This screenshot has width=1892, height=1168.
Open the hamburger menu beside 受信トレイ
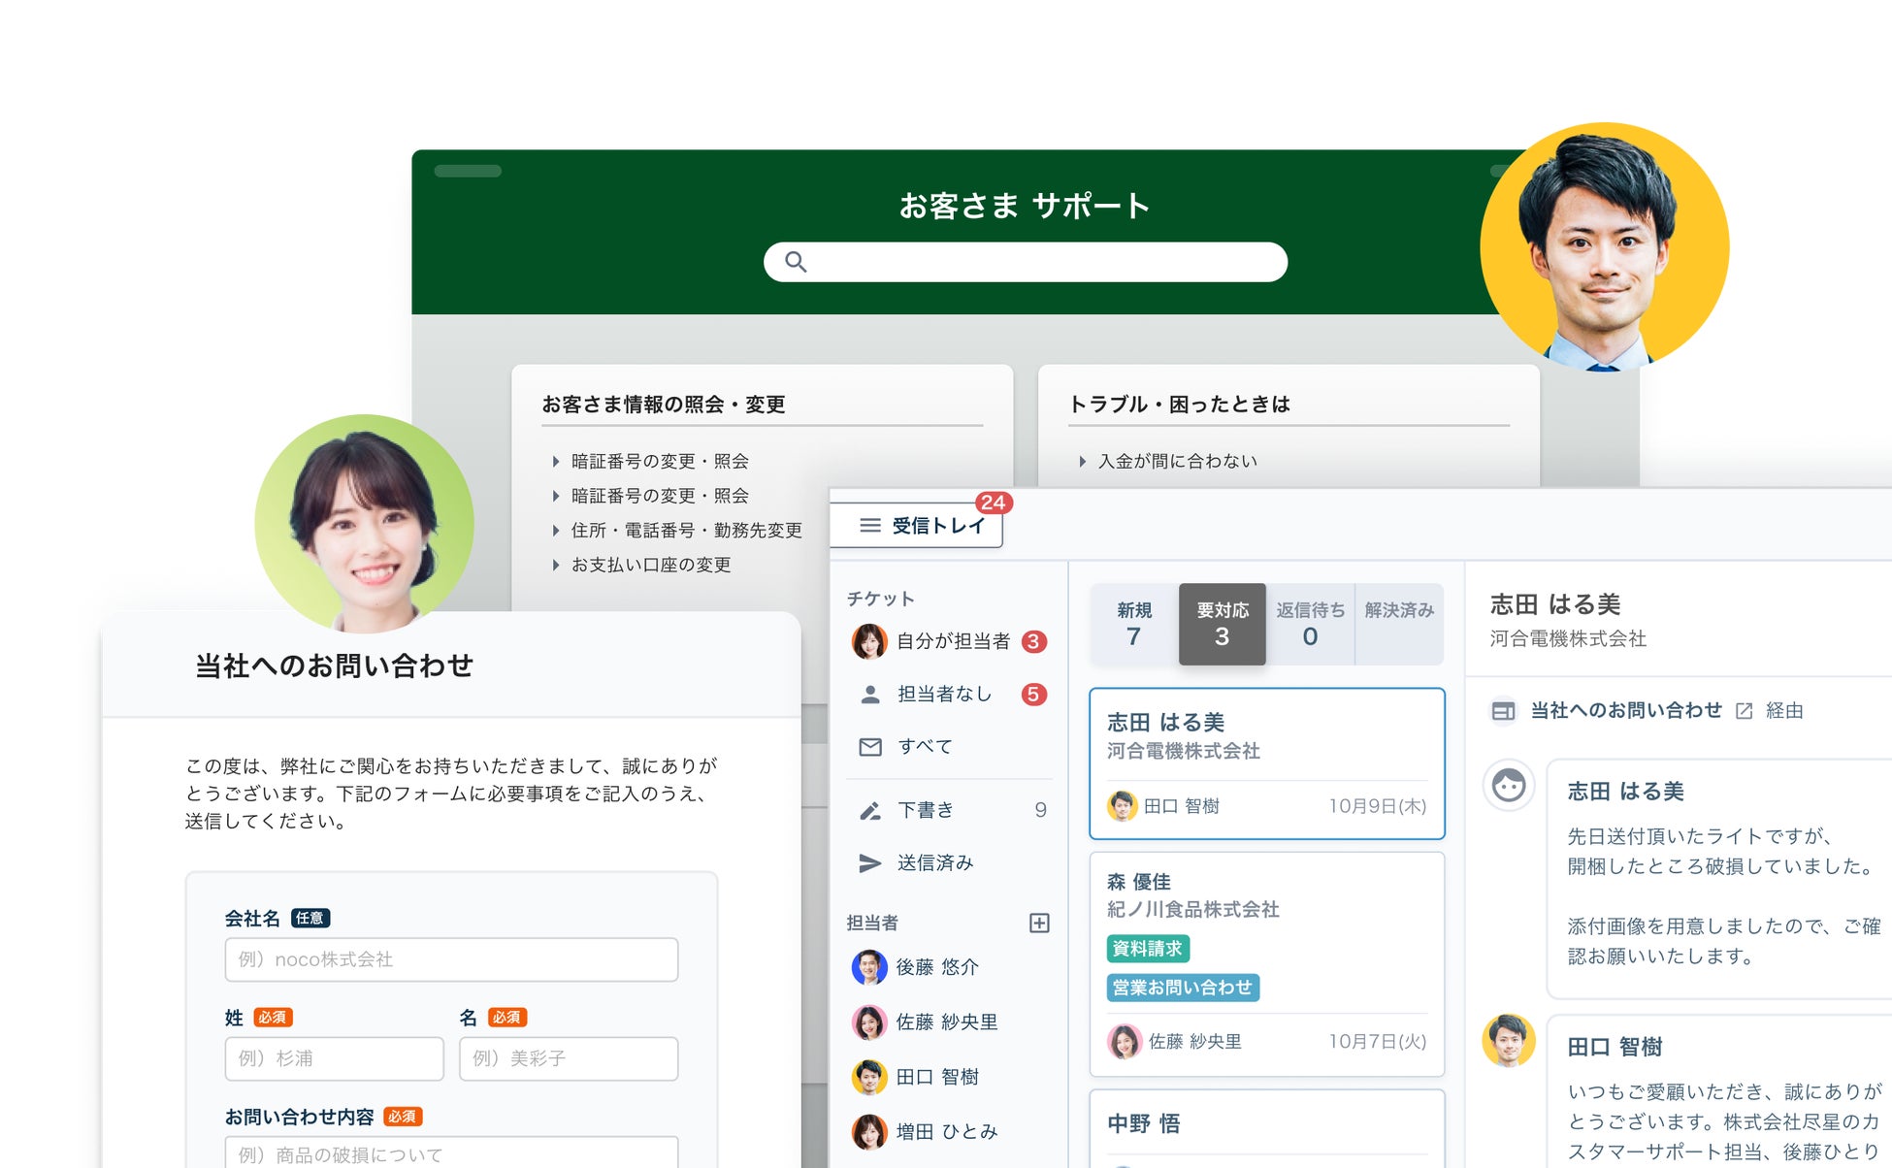click(x=870, y=526)
